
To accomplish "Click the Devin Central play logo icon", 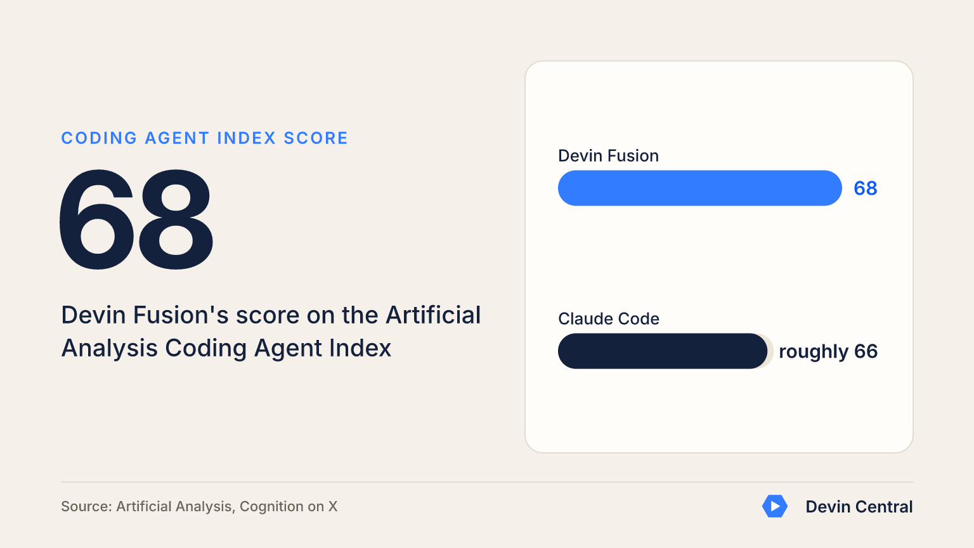I will coord(774,506).
